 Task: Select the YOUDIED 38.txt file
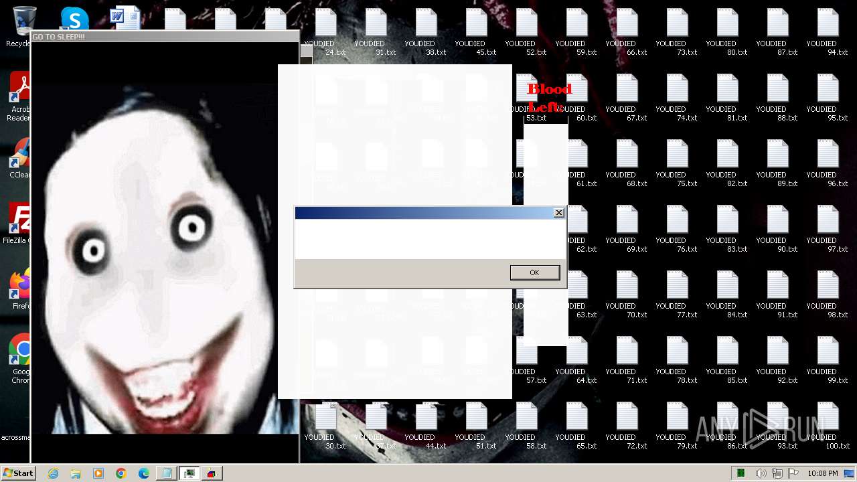click(426, 32)
